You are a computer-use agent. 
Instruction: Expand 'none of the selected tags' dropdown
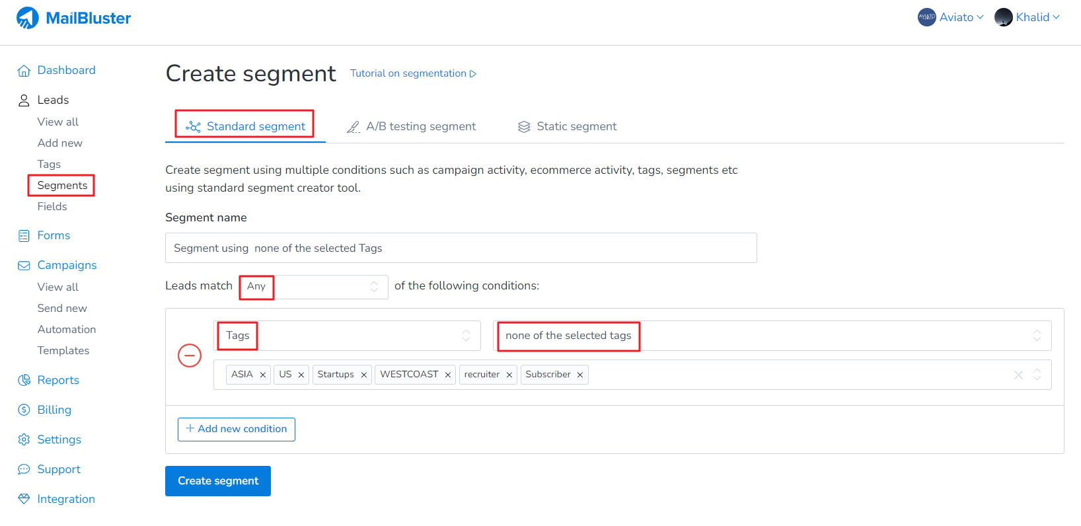771,336
